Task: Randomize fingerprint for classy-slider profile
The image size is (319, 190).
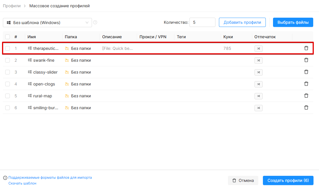Action: tap(258, 72)
